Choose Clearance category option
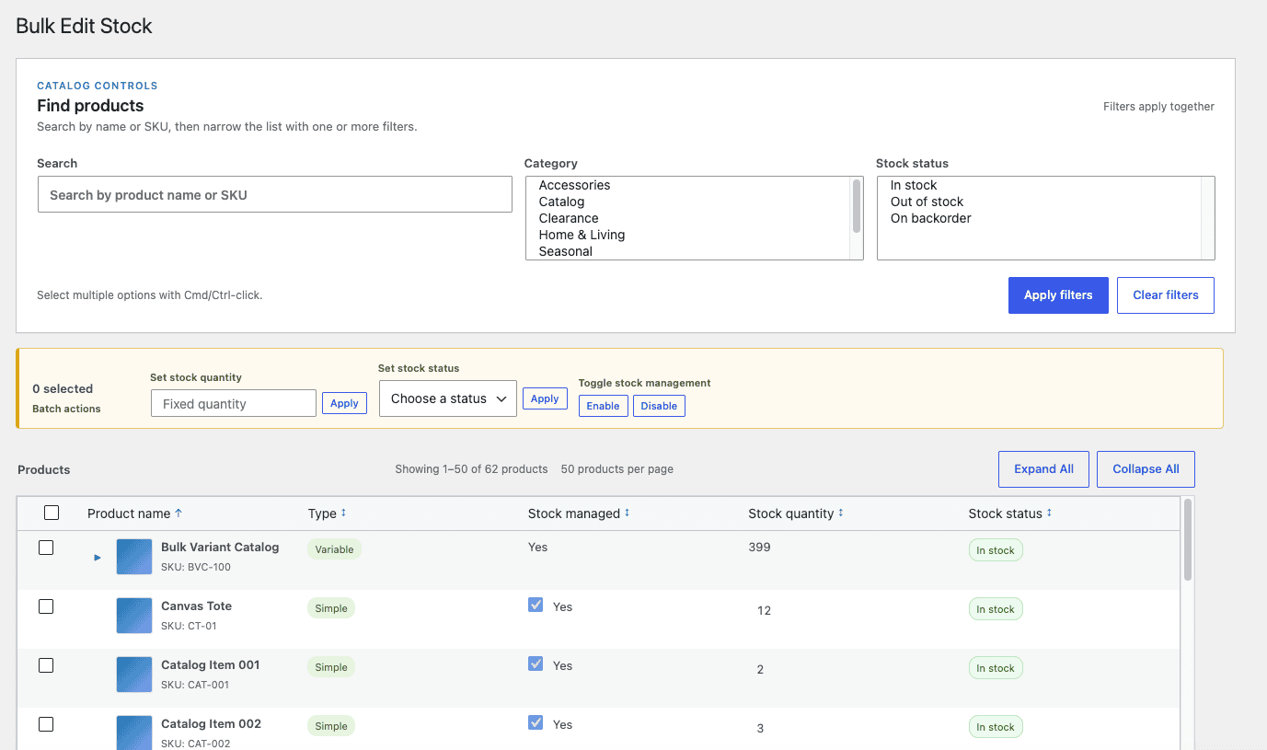 tap(688, 218)
